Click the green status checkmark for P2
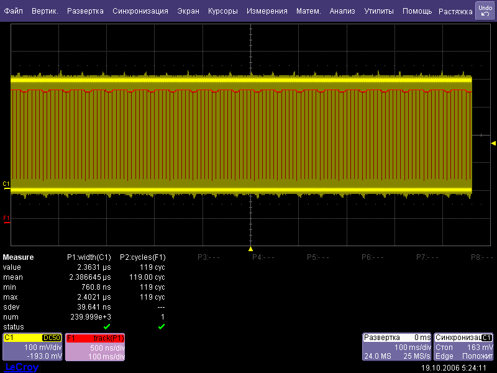Viewport: 497px width, 373px height. 161,326
